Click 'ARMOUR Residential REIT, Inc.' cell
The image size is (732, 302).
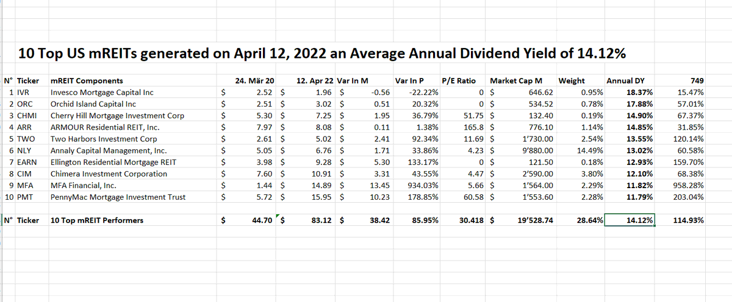tap(105, 127)
